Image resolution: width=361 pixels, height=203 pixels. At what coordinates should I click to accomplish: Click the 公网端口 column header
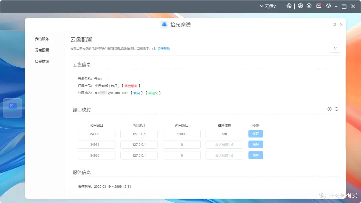point(97,125)
